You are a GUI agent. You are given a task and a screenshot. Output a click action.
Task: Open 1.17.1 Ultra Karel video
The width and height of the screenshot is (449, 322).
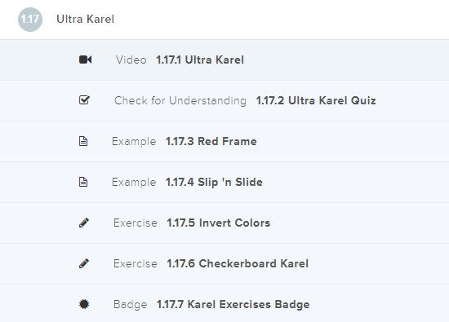tap(200, 60)
